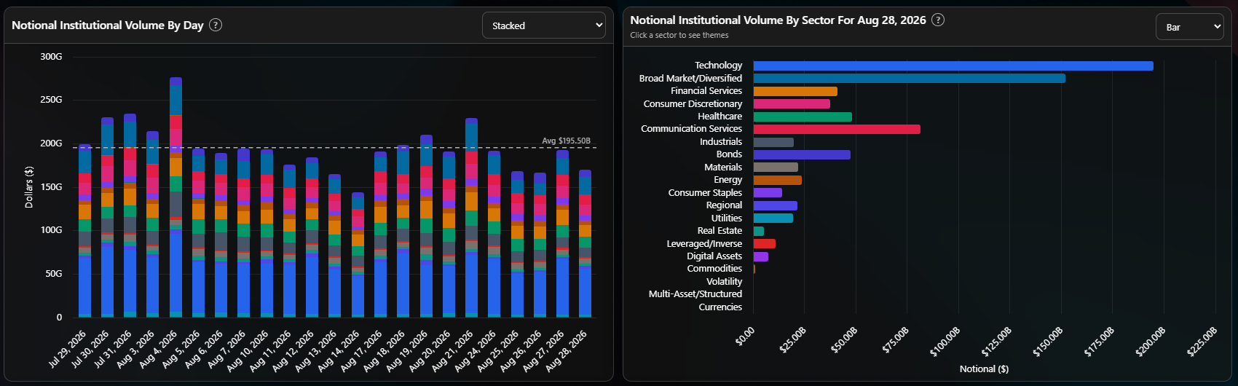
Task: Select the Consumer Discretionary sector label
Action: coord(693,103)
